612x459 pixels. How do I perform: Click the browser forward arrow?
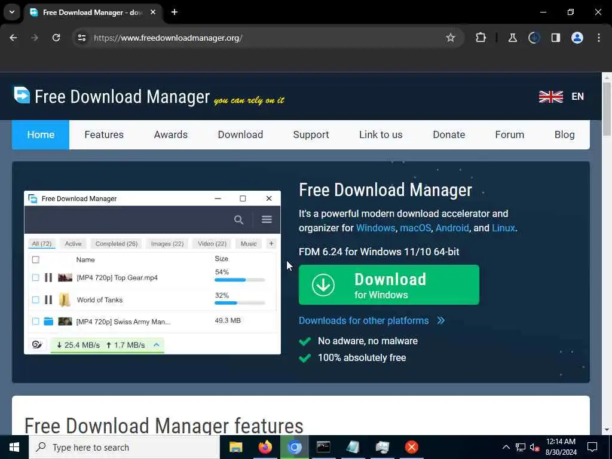point(34,38)
